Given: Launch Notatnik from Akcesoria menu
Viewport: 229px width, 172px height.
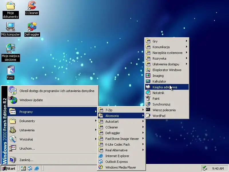Looking at the screenshot, I should pyautogui.click(x=167, y=93).
